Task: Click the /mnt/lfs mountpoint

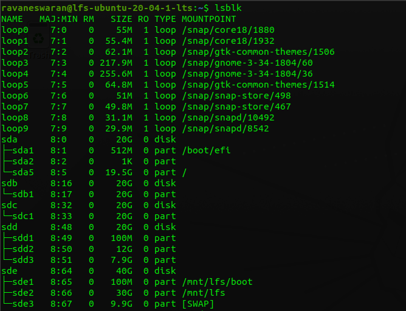Action: pos(204,293)
